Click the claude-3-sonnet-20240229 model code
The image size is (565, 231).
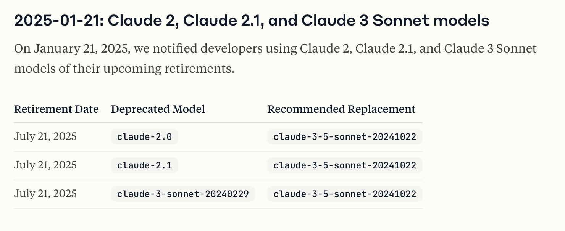point(183,194)
